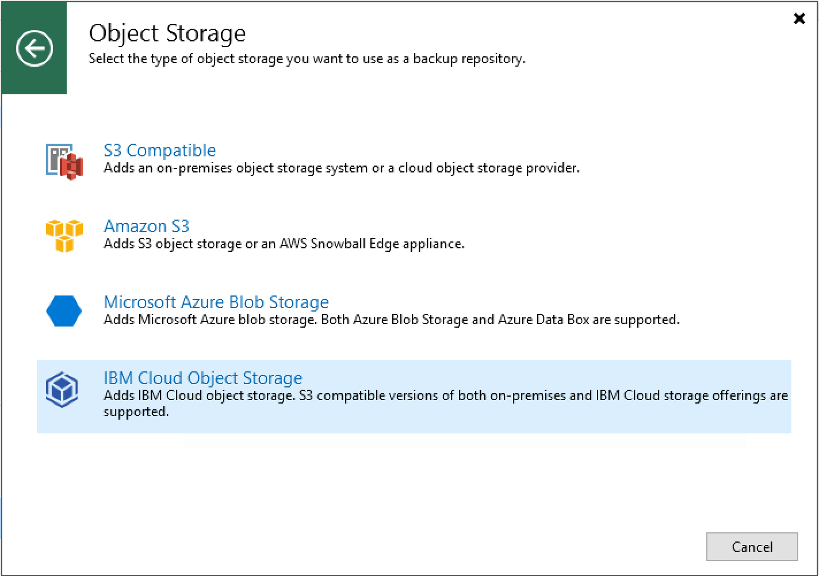
Task: Click the Azure Blob Storage hexagon icon
Action: [64, 311]
